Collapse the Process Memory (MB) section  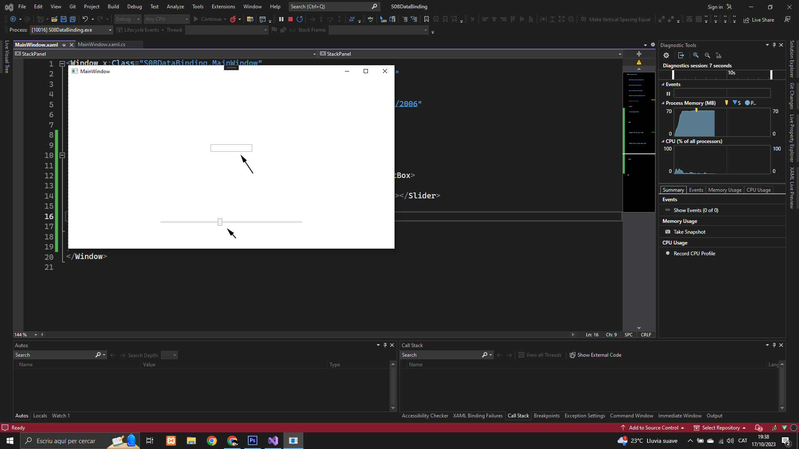click(663, 103)
